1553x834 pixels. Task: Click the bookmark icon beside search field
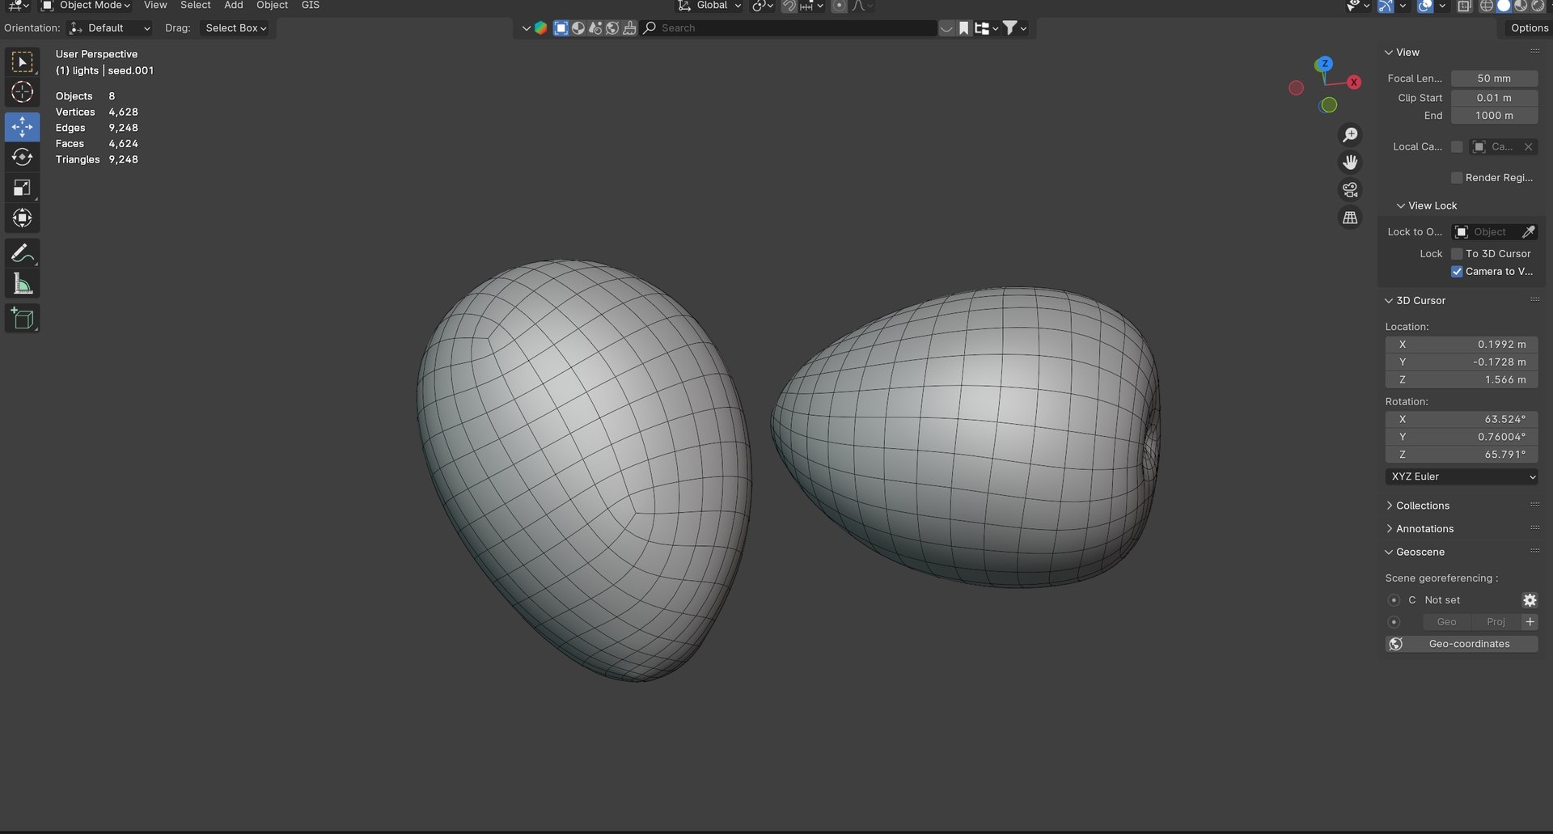(964, 28)
